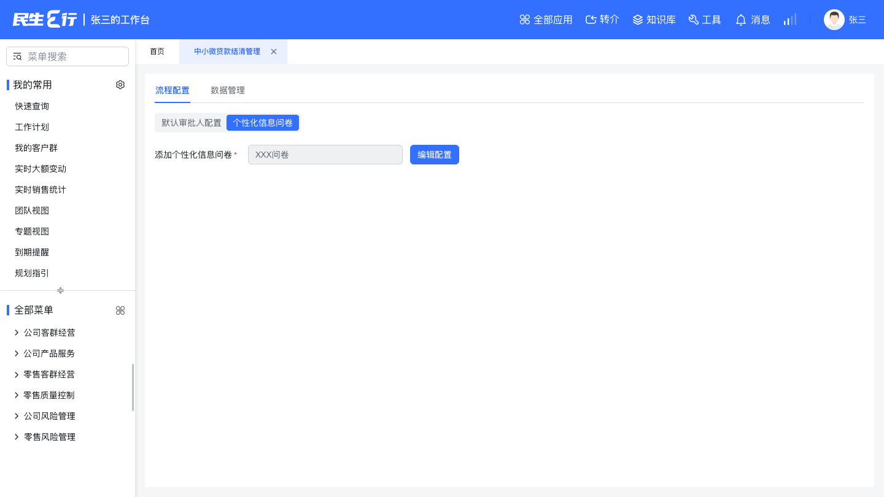The width and height of the screenshot is (884, 497).
Task: Open 工作计划 menu item
Action: click(x=32, y=127)
